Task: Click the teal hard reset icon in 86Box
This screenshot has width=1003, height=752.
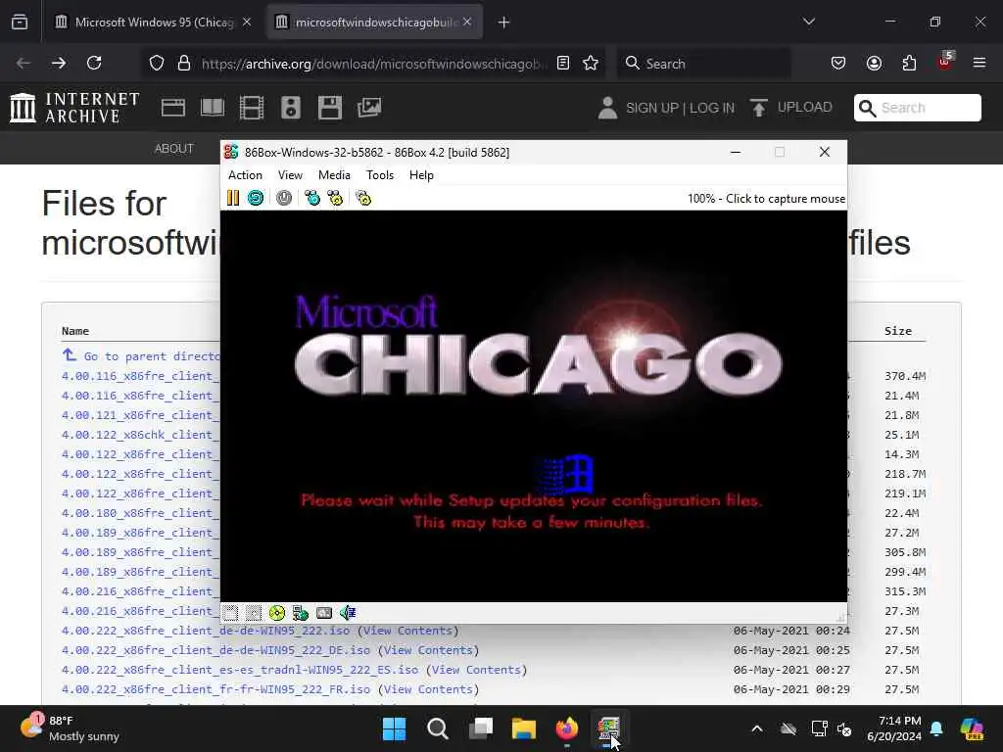Action: (256, 198)
